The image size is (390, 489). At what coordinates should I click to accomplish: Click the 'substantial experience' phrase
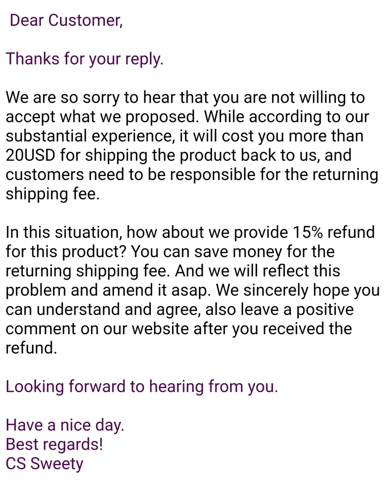click(91, 136)
